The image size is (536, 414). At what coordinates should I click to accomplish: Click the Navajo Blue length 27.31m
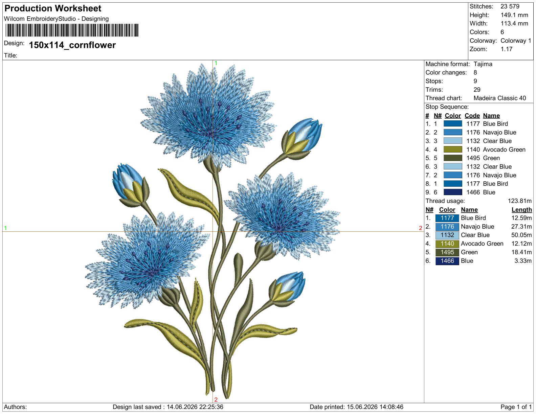521,227
